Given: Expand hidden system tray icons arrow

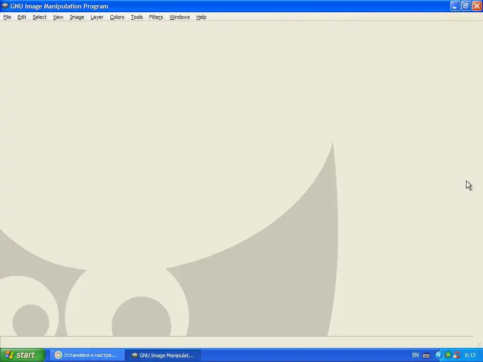Looking at the screenshot, I should (439, 355).
